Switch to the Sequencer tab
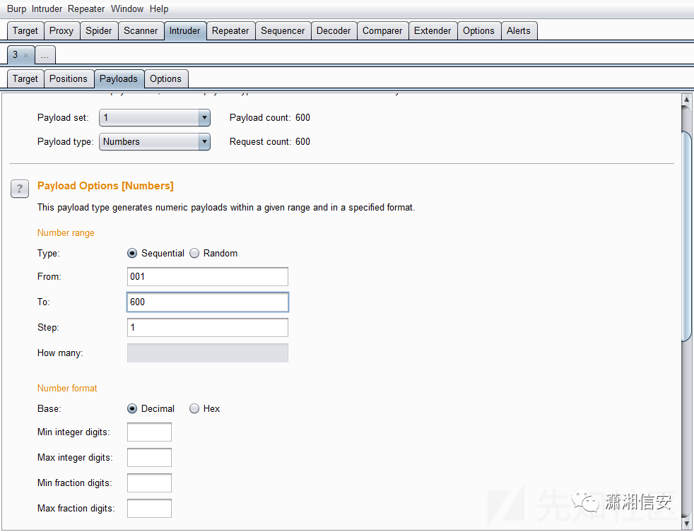Viewport: 694px width, 532px height. (x=283, y=31)
